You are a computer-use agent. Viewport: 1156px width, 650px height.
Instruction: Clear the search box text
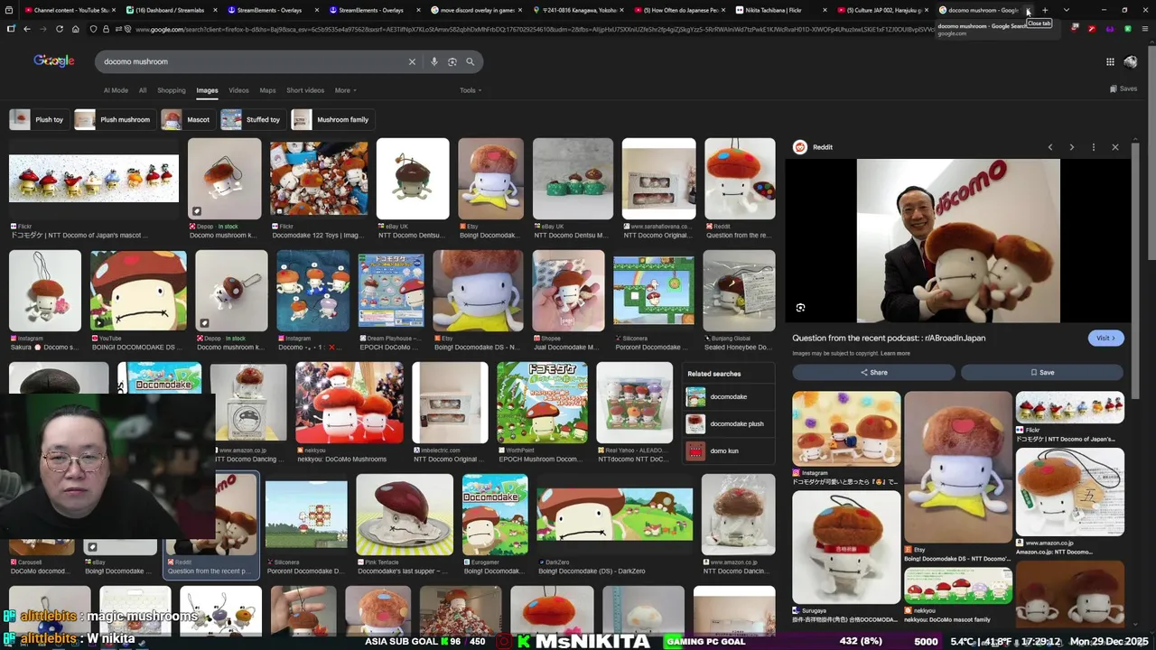point(412,61)
